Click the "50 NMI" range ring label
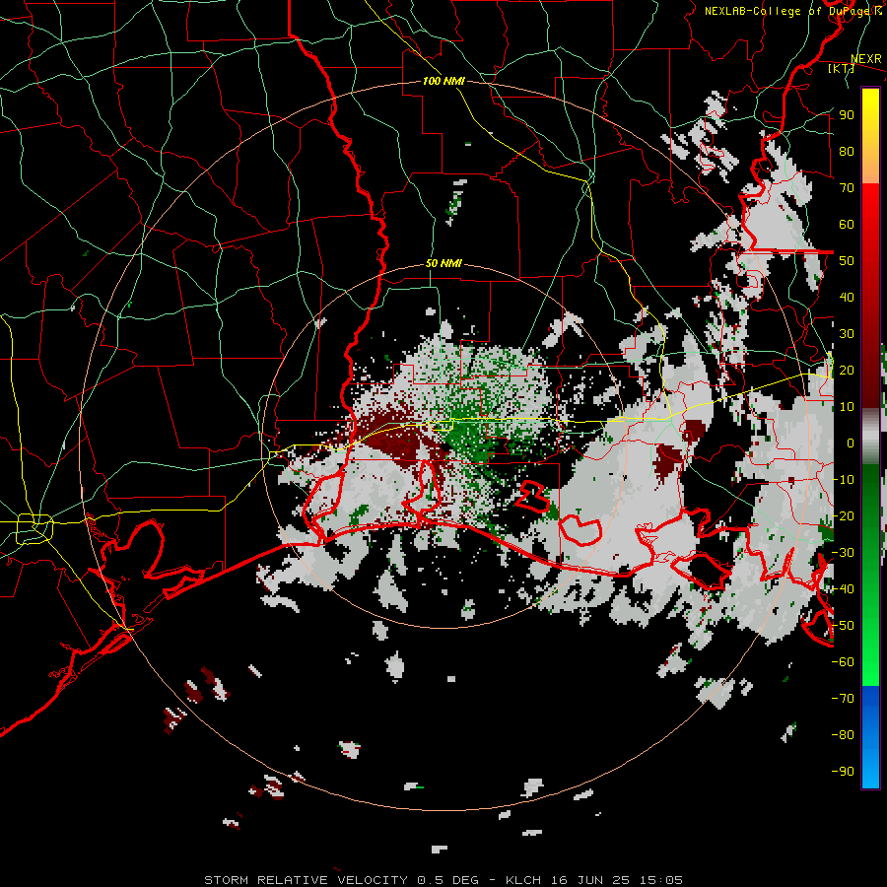Screen dimensions: 887x887 (443, 263)
